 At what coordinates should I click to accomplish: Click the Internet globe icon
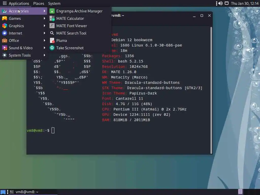5,33
